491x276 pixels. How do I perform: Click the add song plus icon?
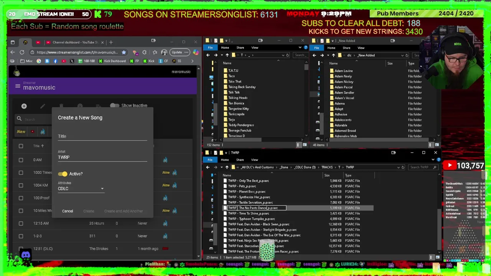[24, 106]
